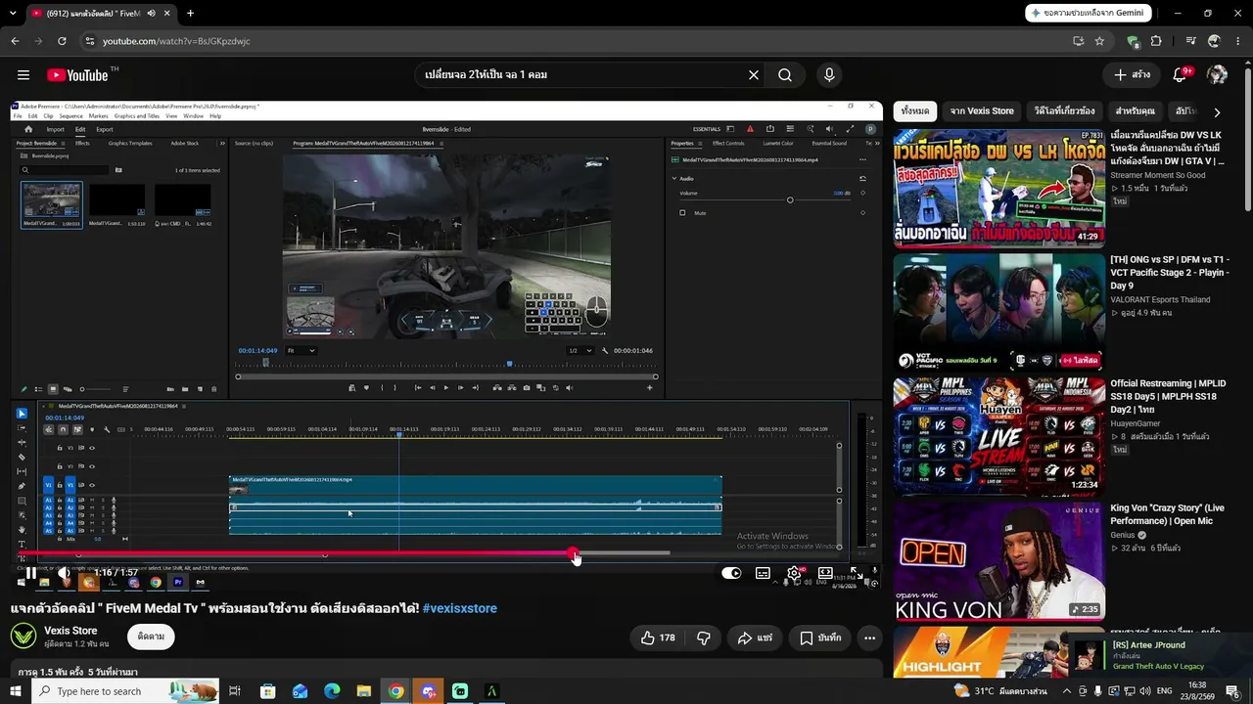Toggle subtitles on the YouTube player

tap(763, 573)
